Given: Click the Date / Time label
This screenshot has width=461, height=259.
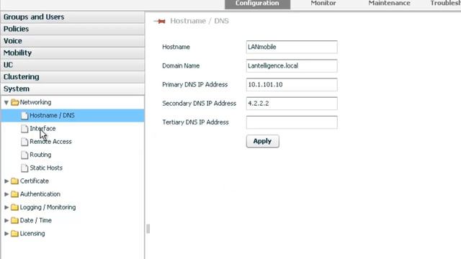Looking at the screenshot, I should pyautogui.click(x=35, y=220).
